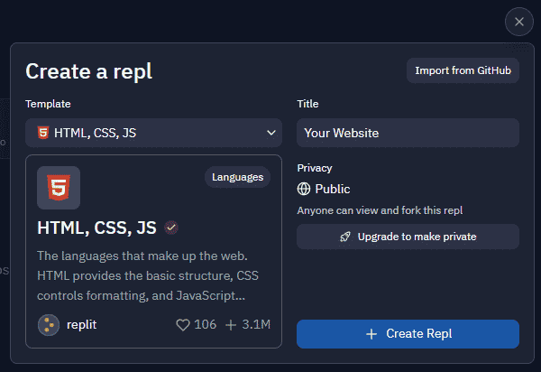This screenshot has width=541, height=372.
Task: Click the globe icon next to Public
Action: [x=304, y=189]
